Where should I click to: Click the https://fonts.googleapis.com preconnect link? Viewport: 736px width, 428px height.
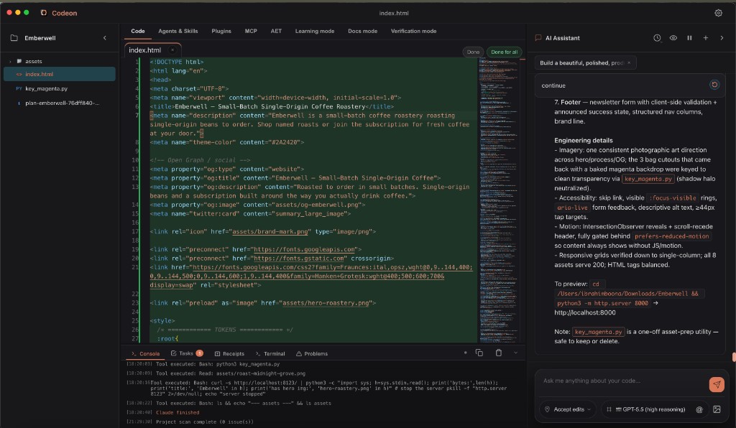click(304, 249)
